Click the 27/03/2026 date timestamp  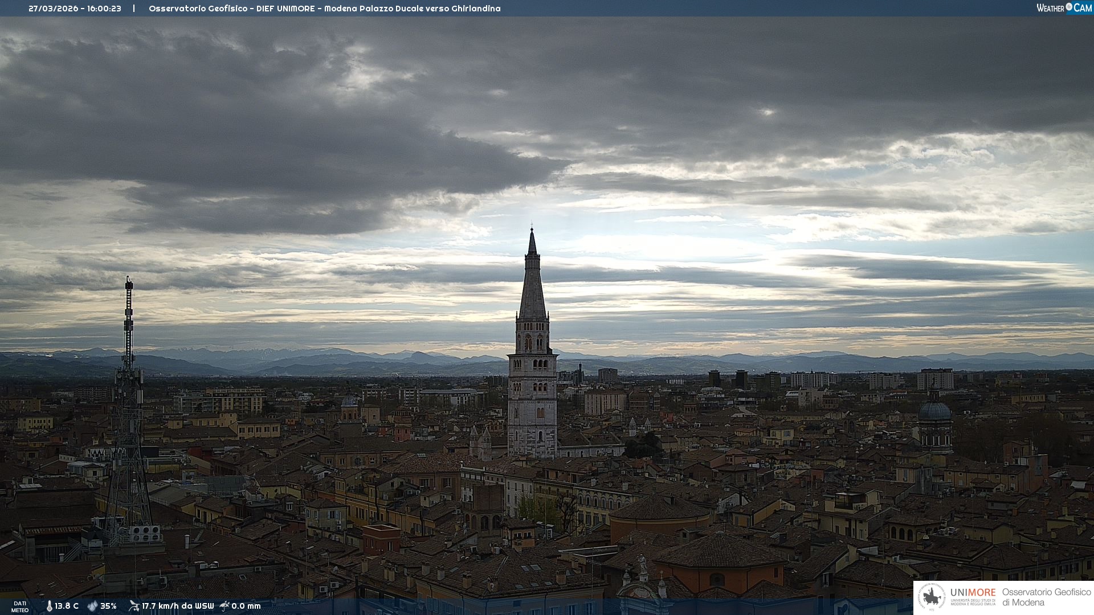tap(54, 9)
